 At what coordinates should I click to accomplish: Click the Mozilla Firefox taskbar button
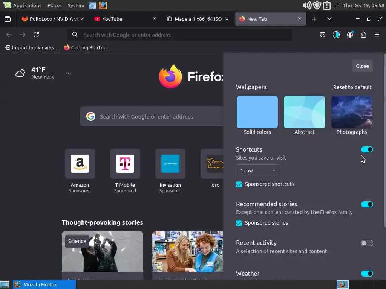44,284
